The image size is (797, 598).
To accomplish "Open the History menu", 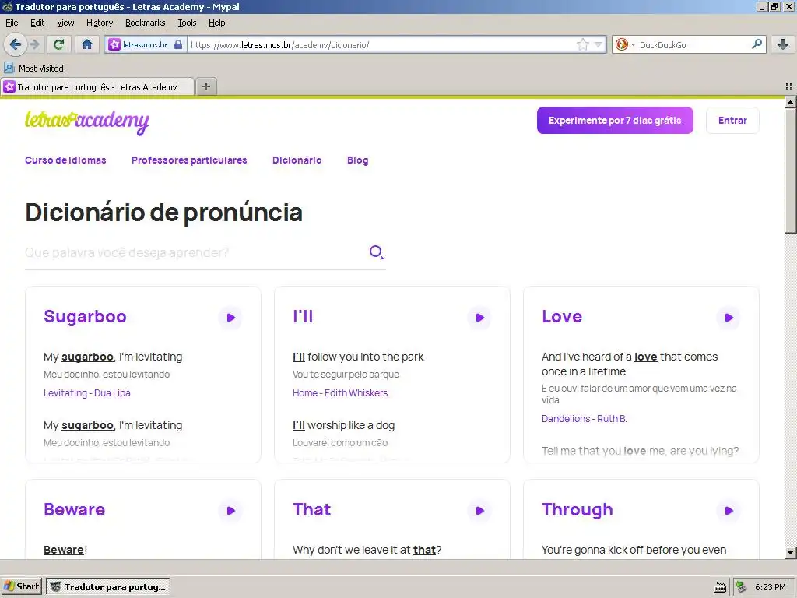I will 100,23.
